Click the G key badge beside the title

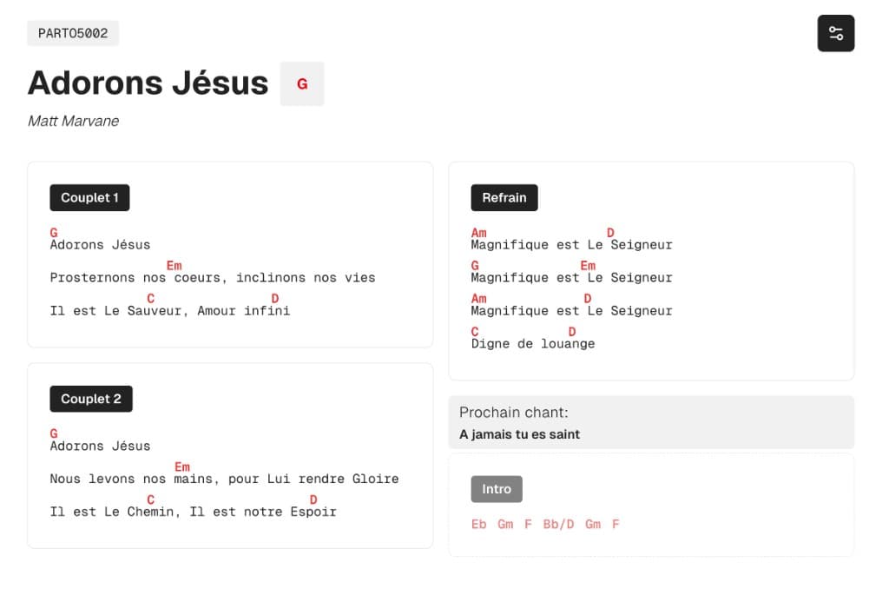(x=302, y=83)
